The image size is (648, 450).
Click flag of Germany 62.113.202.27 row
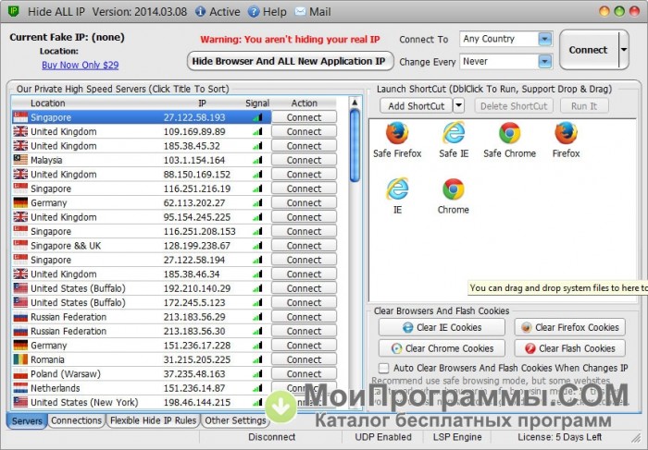coord(20,203)
